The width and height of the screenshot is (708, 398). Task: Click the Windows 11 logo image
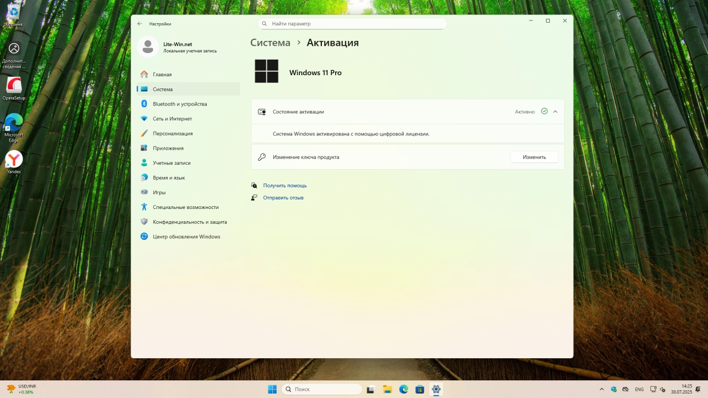coord(267,71)
